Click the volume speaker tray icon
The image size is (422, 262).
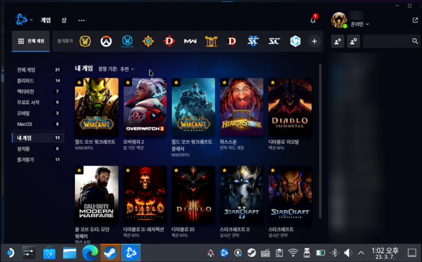coord(348,253)
